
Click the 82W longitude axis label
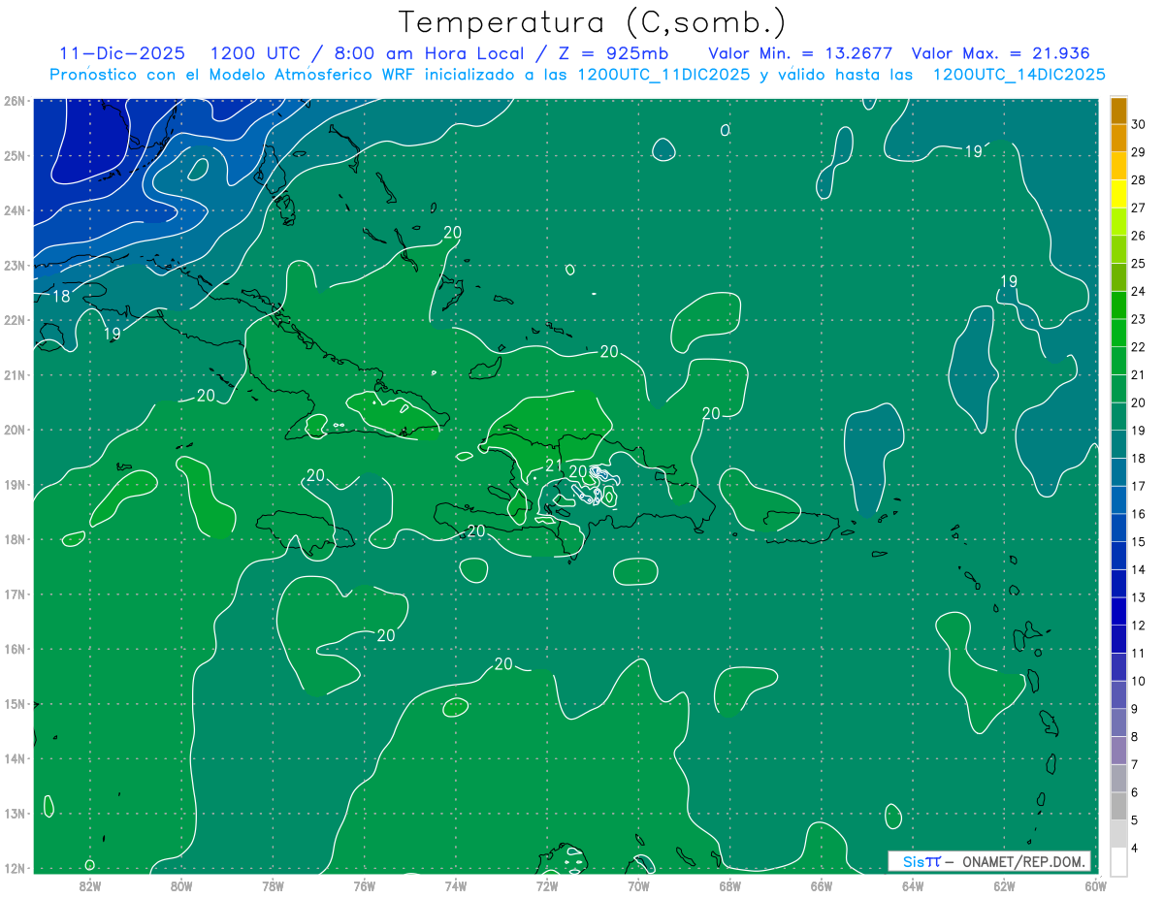click(90, 884)
